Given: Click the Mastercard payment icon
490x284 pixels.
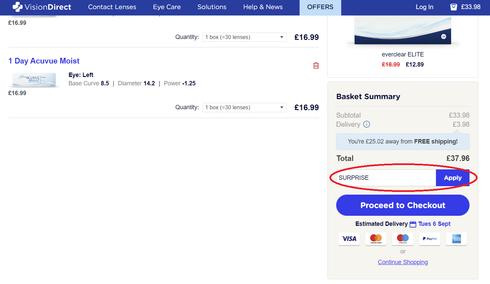Looking at the screenshot, I should click(376, 239).
